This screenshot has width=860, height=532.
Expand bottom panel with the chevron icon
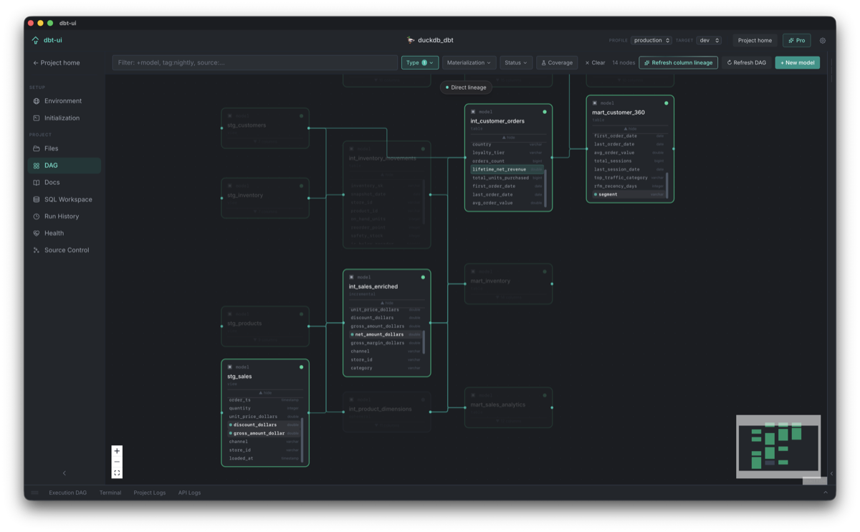(x=826, y=493)
